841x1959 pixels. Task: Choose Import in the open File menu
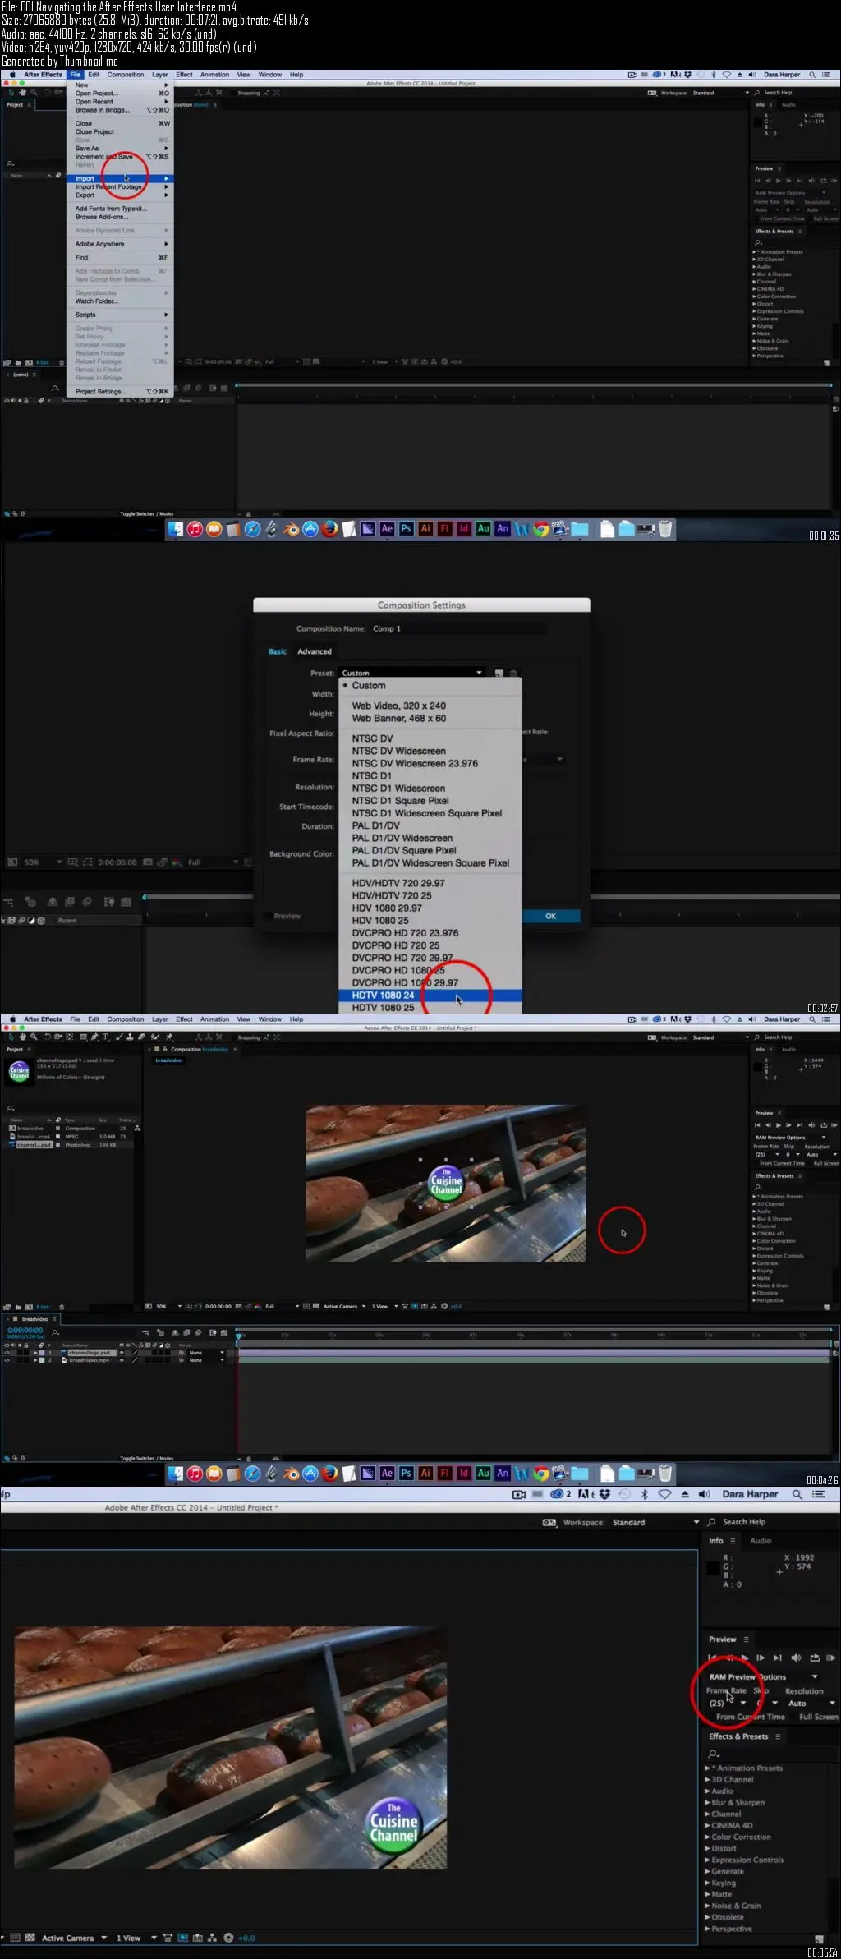[121, 178]
